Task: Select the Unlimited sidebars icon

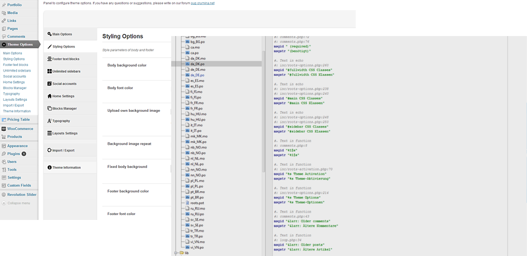Action: click(50, 71)
